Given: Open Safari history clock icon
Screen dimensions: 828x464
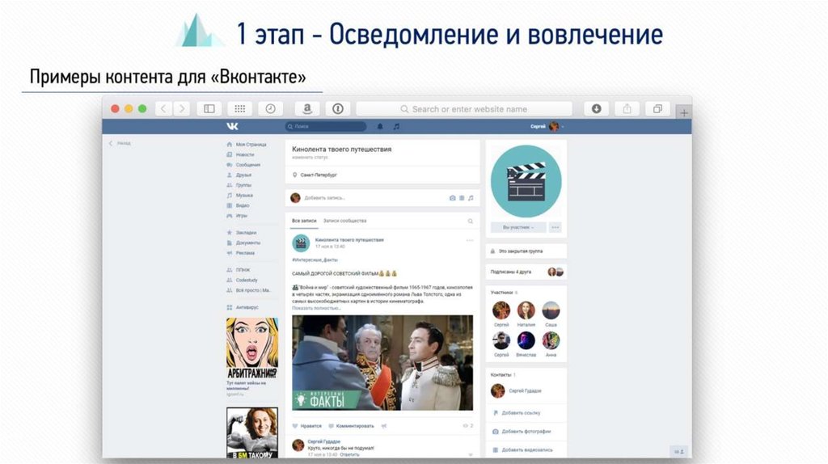Looking at the screenshot, I should 270,108.
